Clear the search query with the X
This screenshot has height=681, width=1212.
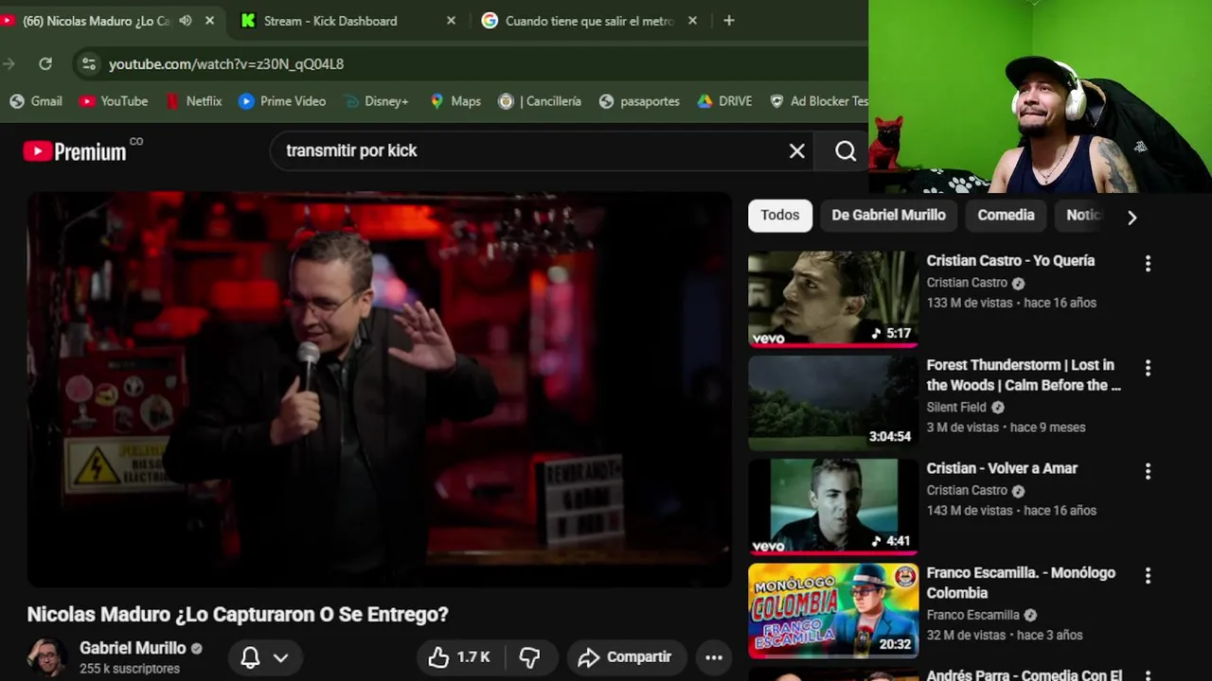[797, 150]
